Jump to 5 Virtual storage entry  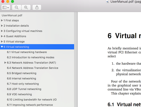tap(14, 41)
